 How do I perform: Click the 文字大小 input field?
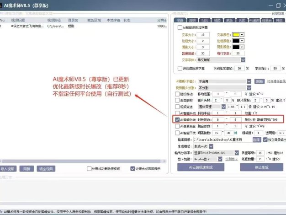(203, 35)
